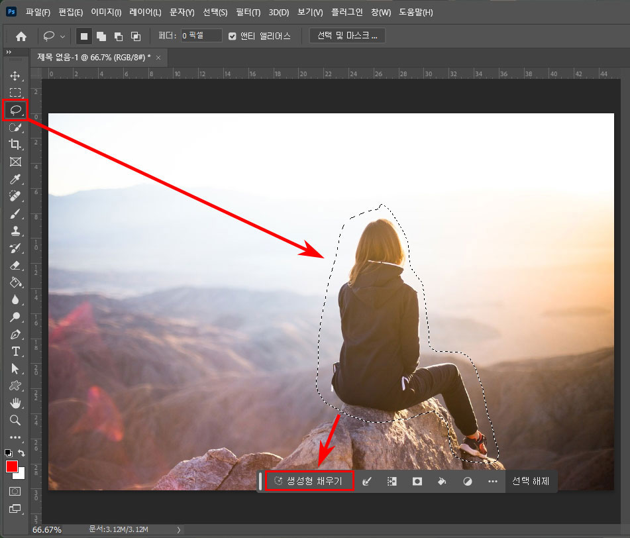Select the Lasso tool in toolbar
630x538 pixels.
pyautogui.click(x=15, y=110)
